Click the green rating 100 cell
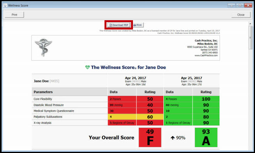The width and height of the screenshot is (255, 153). [206, 99]
